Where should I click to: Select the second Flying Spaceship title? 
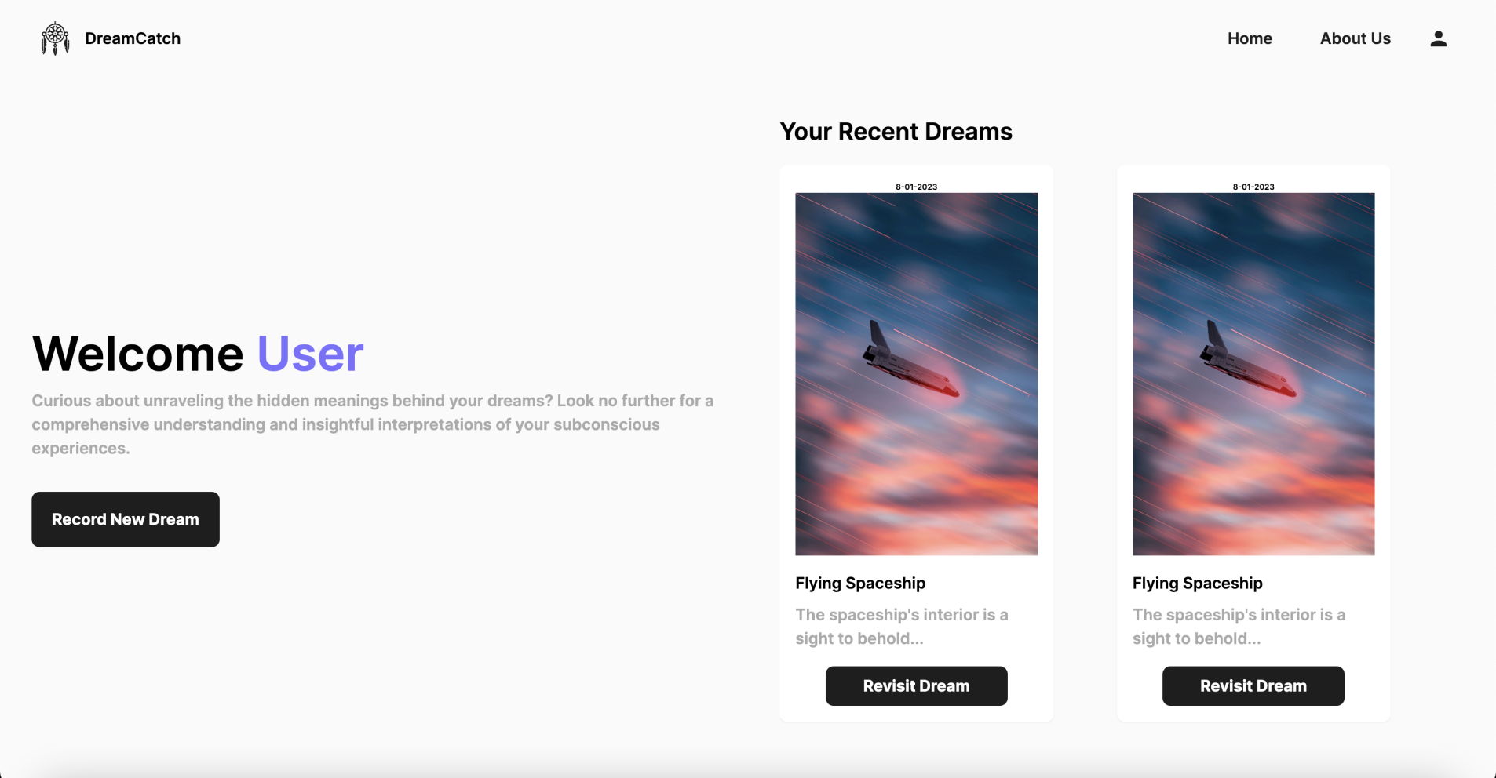(1197, 583)
